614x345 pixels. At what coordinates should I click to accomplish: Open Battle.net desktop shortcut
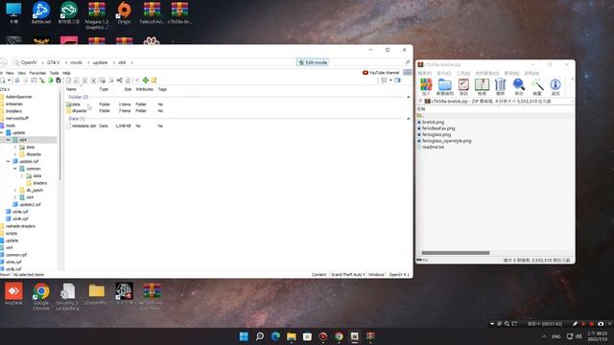click(x=41, y=12)
